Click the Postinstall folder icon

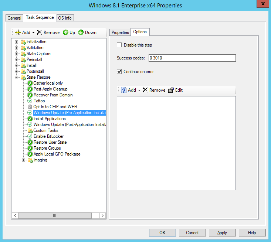23,72
